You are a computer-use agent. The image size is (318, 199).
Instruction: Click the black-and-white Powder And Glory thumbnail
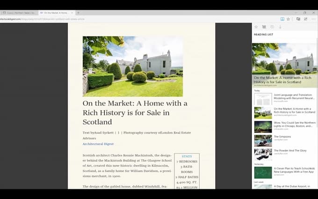click(x=263, y=155)
